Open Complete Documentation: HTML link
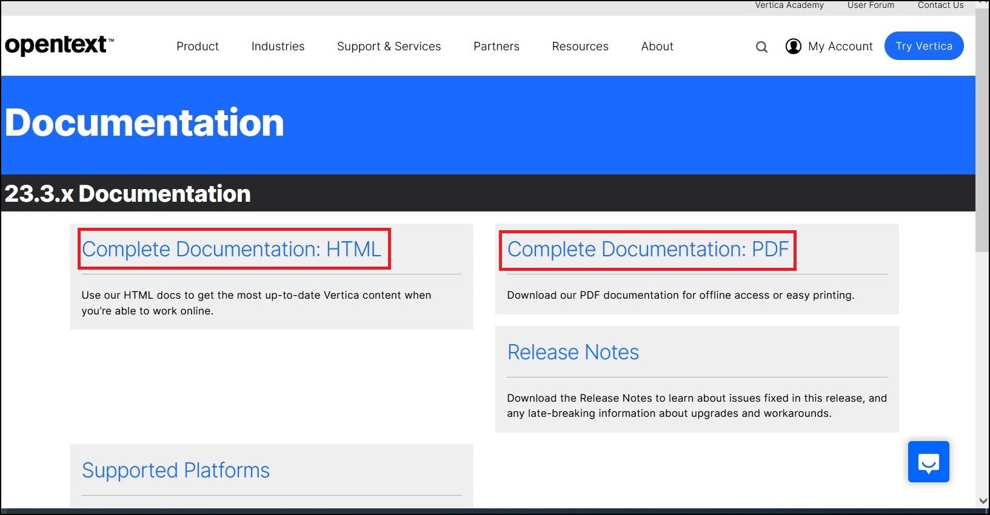 [x=232, y=249]
